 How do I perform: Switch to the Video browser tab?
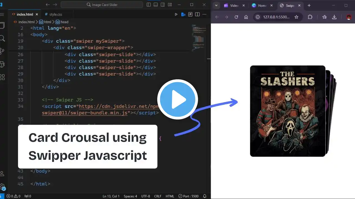[x=234, y=6]
